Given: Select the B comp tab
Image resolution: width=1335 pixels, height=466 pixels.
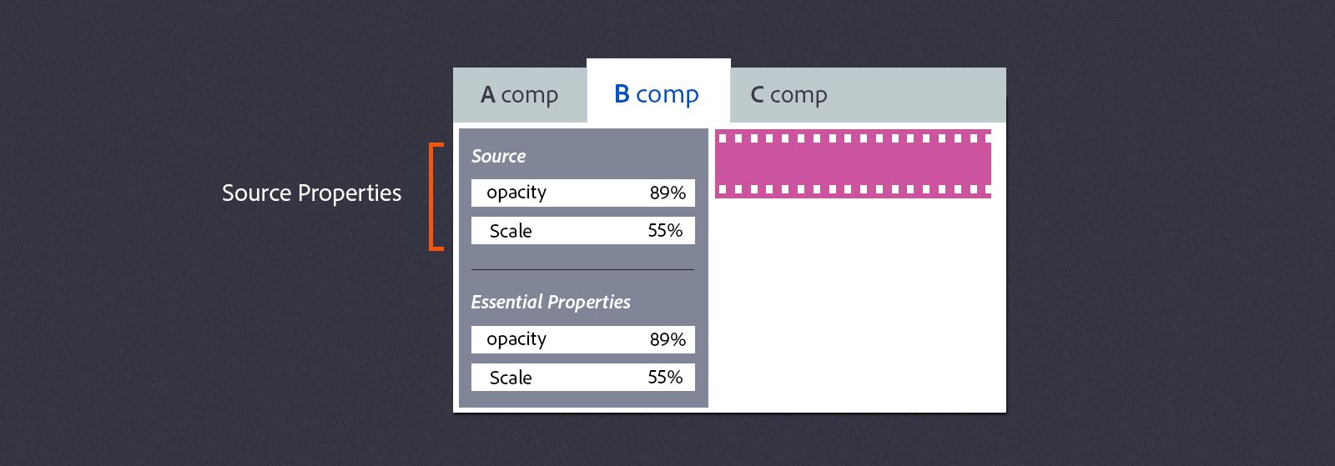Looking at the screenshot, I should click(657, 94).
